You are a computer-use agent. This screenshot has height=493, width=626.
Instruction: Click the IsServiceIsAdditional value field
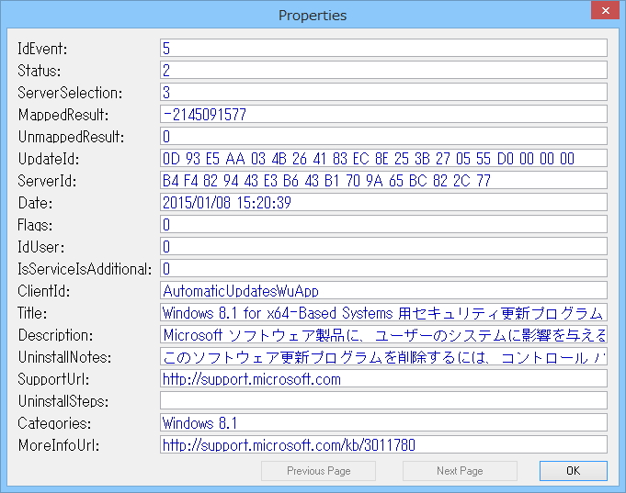[383, 268]
